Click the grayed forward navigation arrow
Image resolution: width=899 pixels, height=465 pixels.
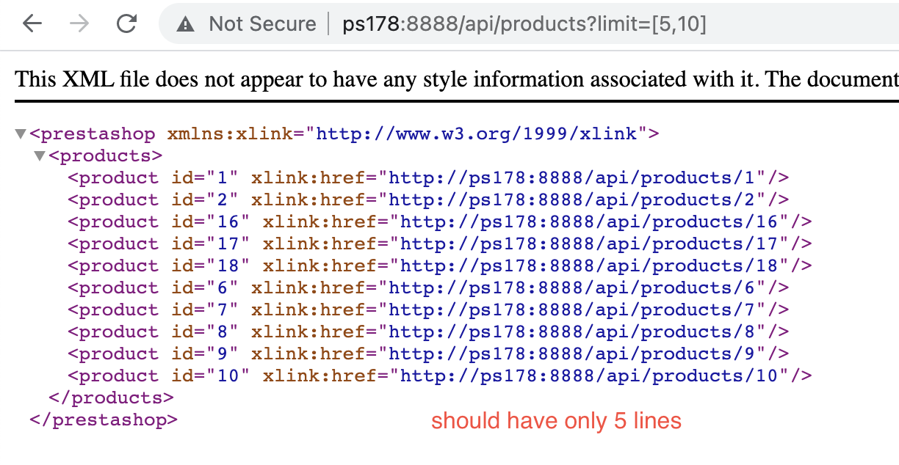[x=79, y=23]
